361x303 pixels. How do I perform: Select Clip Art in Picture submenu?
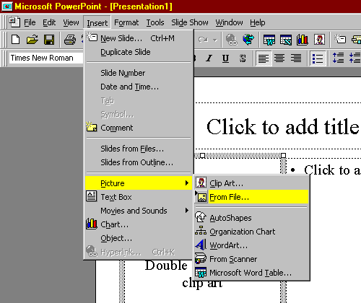pyautogui.click(x=251, y=183)
